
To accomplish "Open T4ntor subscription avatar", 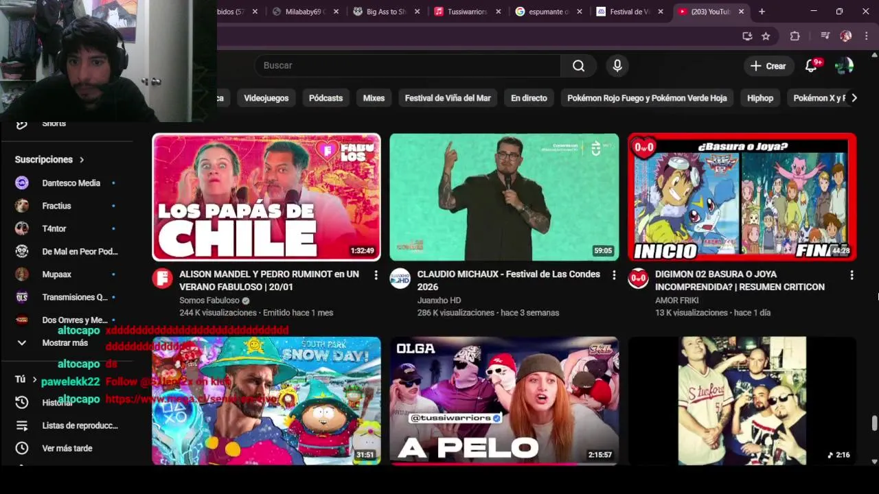I will [x=22, y=228].
